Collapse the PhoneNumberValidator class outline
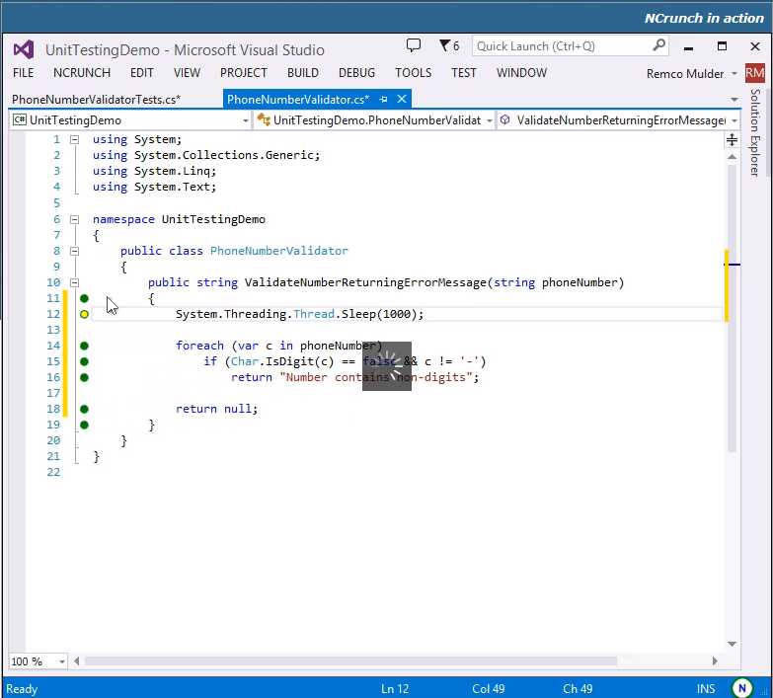773x698 pixels. (74, 251)
